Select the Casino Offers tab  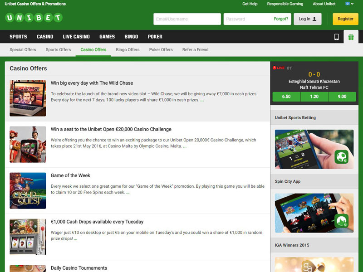93,50
